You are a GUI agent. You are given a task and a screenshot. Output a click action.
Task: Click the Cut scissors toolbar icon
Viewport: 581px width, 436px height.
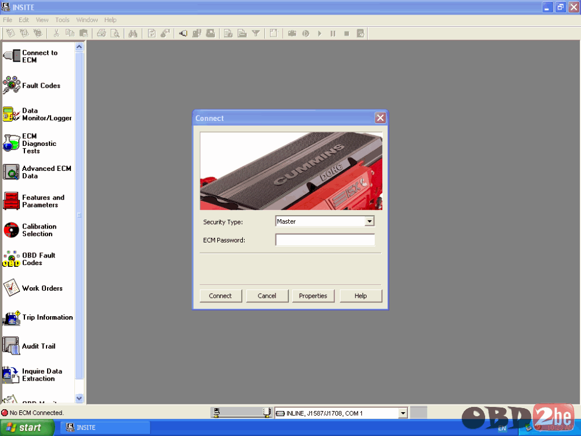[56, 33]
